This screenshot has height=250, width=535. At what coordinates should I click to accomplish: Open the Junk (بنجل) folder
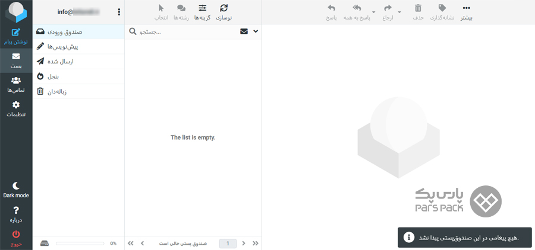tap(78, 76)
